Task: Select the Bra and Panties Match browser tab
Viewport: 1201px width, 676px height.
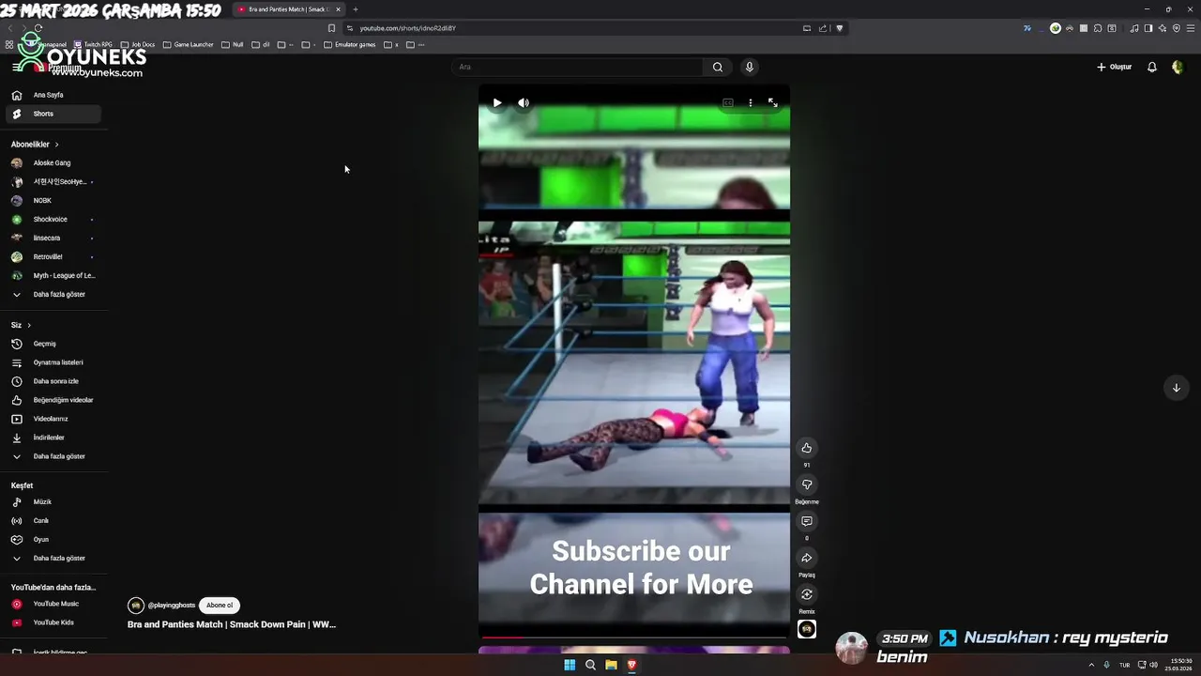Action: [x=289, y=9]
